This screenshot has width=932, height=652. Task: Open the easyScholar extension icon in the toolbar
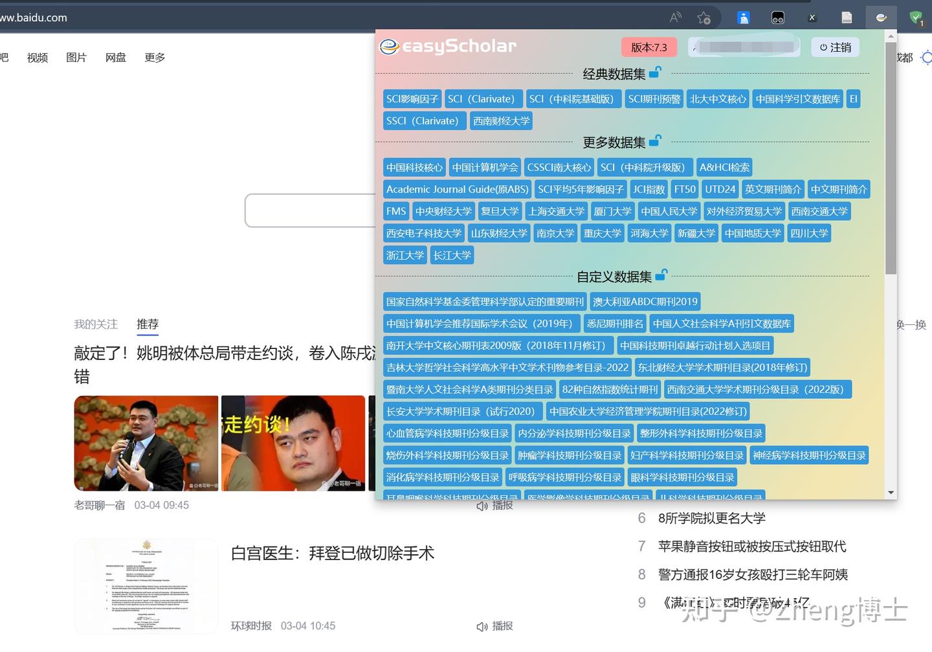881,17
